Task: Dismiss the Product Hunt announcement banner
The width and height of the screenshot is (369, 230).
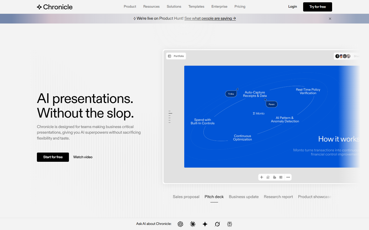Action: 330,18
